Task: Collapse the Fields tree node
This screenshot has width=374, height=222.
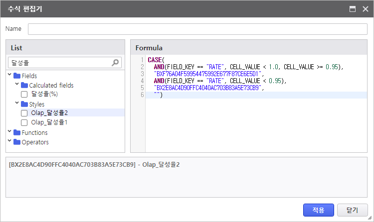Action: pyautogui.click(x=10, y=76)
